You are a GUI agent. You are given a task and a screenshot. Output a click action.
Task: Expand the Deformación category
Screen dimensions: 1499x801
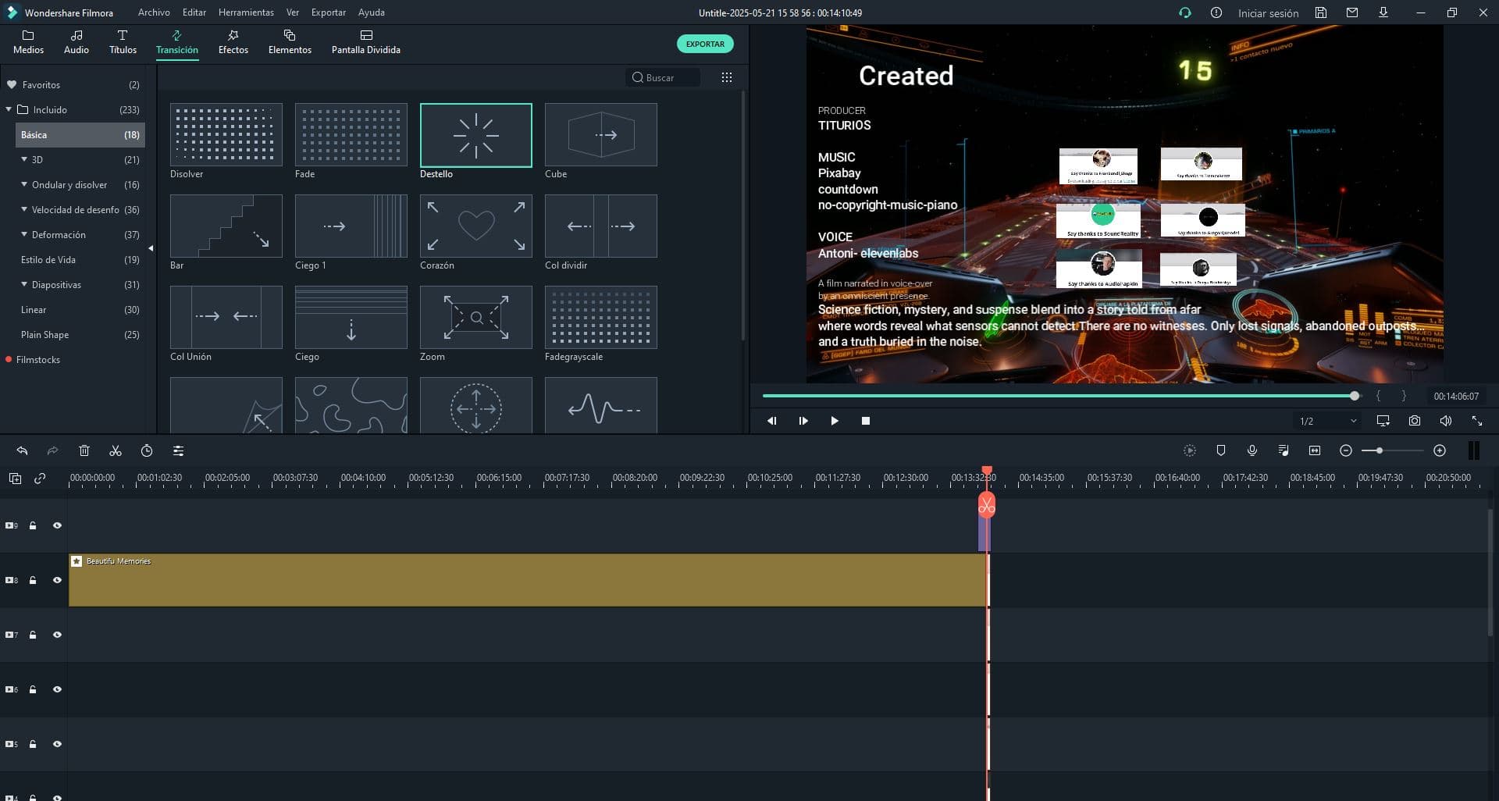24,234
